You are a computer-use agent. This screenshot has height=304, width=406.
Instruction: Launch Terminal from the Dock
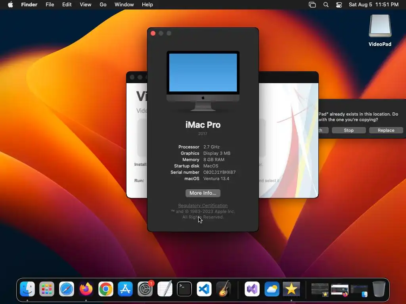pos(184,289)
